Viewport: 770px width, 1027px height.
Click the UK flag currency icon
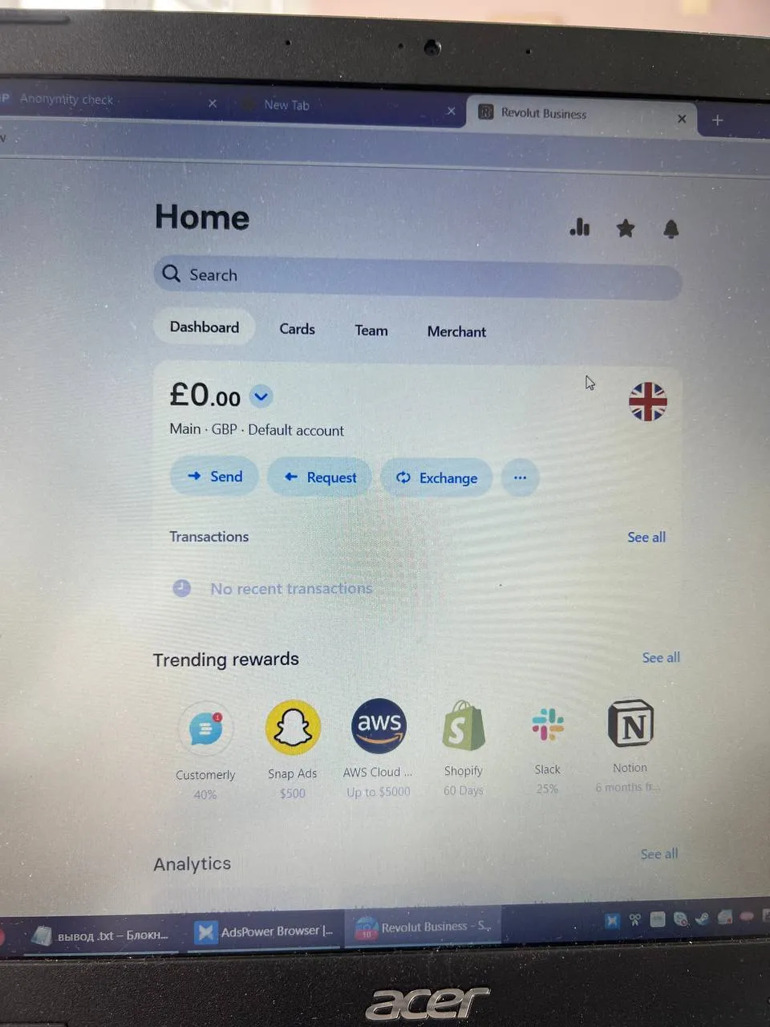point(648,401)
